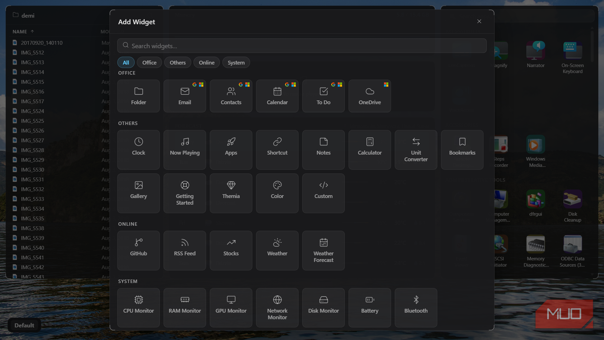
Task: Add the To Do widget
Action: (x=323, y=96)
